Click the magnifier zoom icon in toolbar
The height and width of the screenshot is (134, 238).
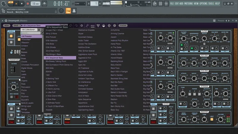click(x=87, y=26)
